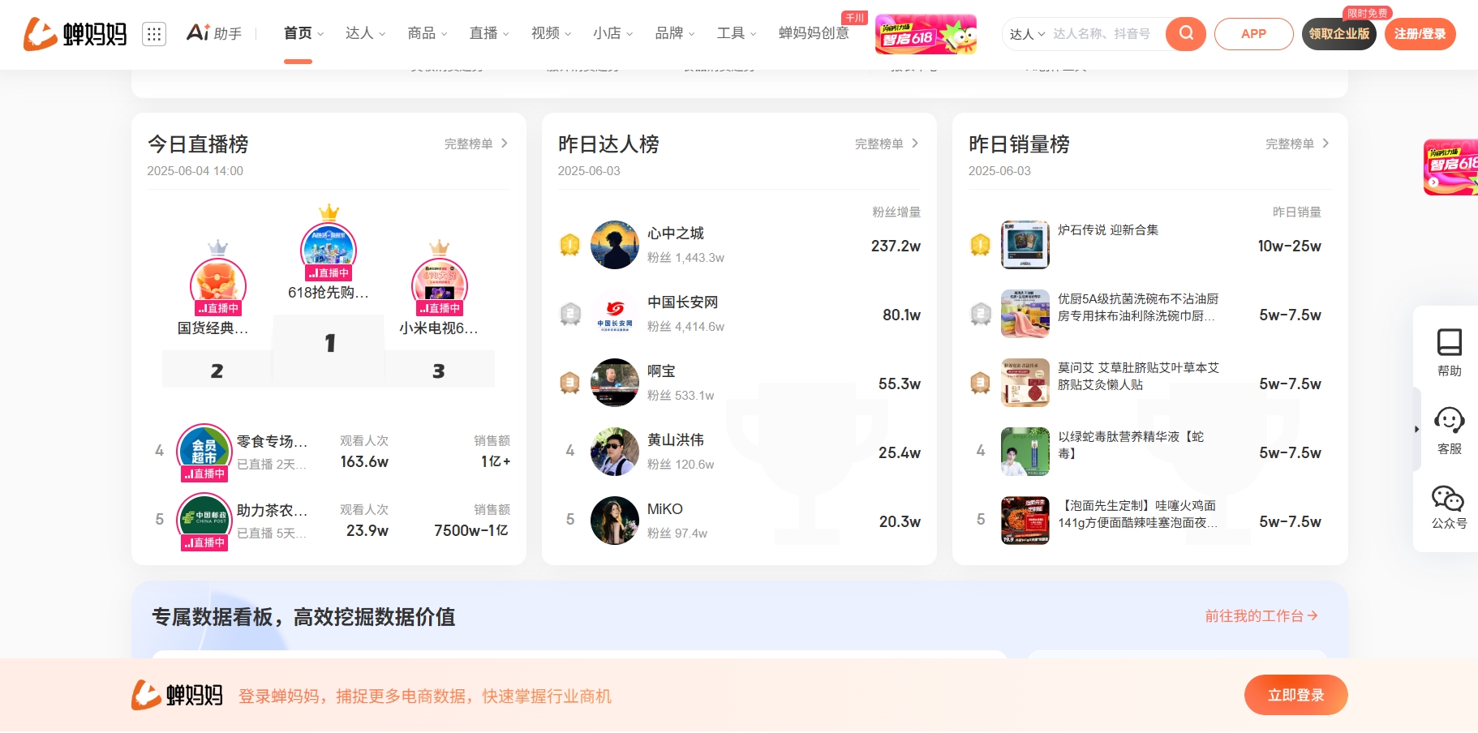The width and height of the screenshot is (1478, 733).
Task: Open 国货经典 second-place live avatar
Action: point(217,285)
